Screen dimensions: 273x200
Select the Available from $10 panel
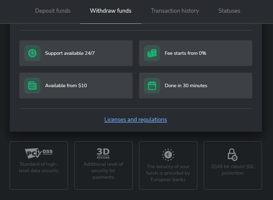point(76,86)
